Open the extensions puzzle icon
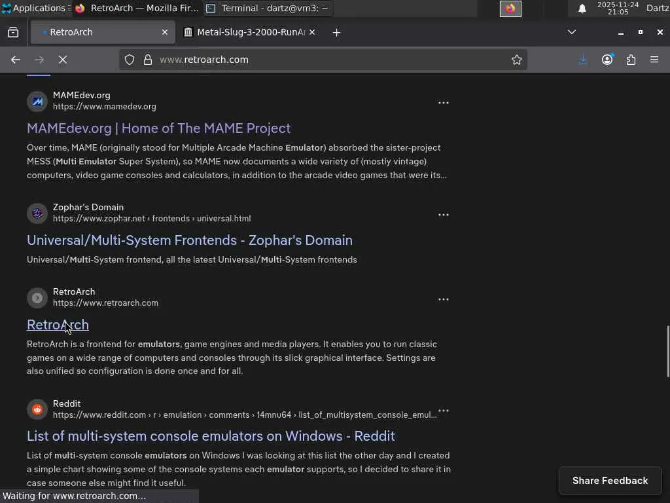670x503 pixels. 631,60
